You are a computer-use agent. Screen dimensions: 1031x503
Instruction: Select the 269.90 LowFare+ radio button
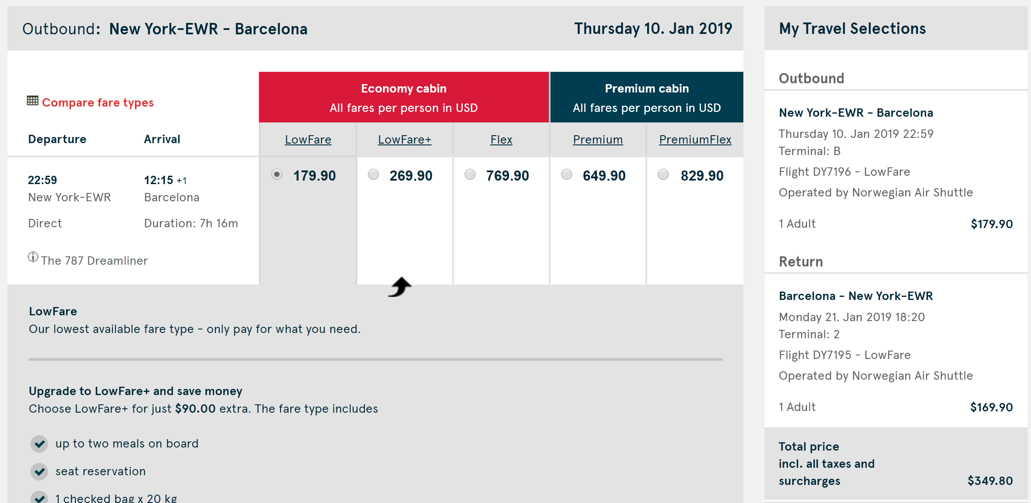374,174
